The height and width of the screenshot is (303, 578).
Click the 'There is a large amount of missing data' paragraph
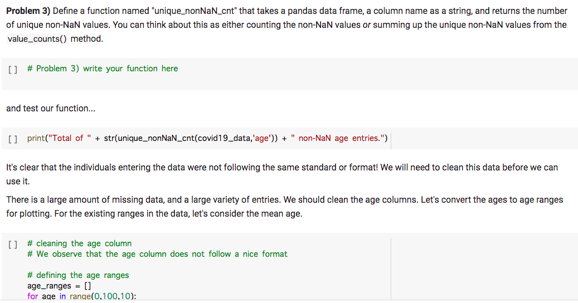[x=285, y=207]
